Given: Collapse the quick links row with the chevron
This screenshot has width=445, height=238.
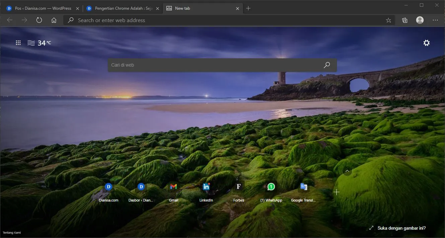Looking at the screenshot, I should pyautogui.click(x=347, y=171).
